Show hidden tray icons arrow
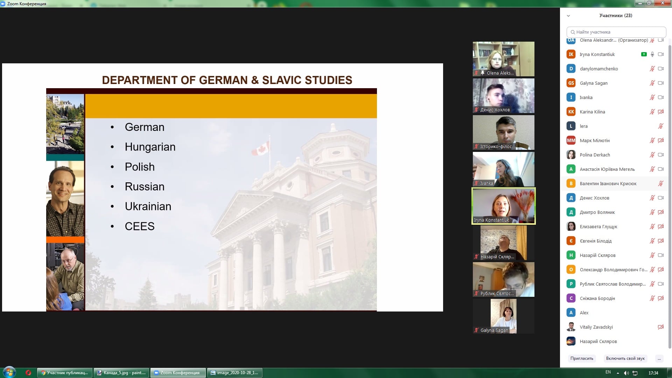The image size is (672, 378). coord(618,373)
